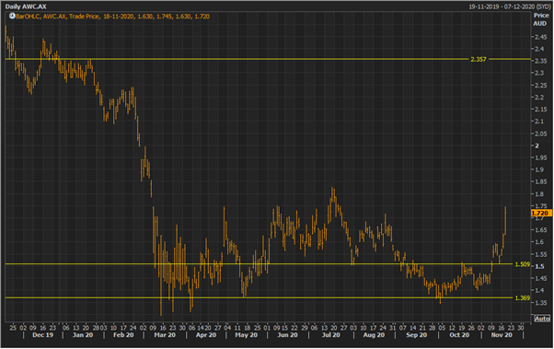
Task: Click the Jun 20 month label
Action: 287,335
